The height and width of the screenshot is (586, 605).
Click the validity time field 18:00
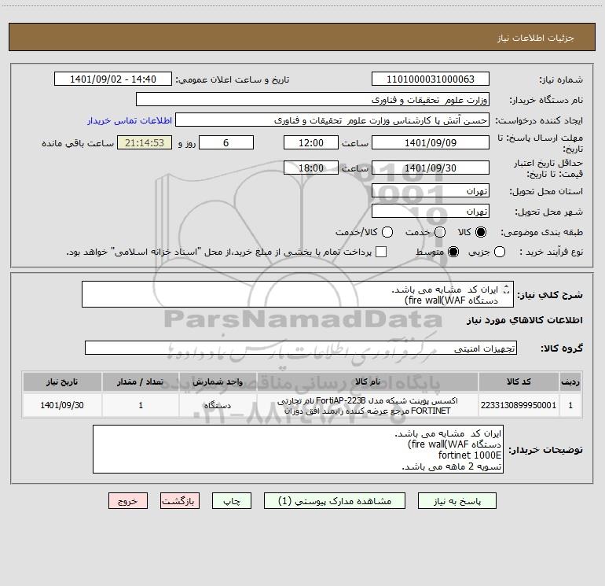pyautogui.click(x=311, y=168)
